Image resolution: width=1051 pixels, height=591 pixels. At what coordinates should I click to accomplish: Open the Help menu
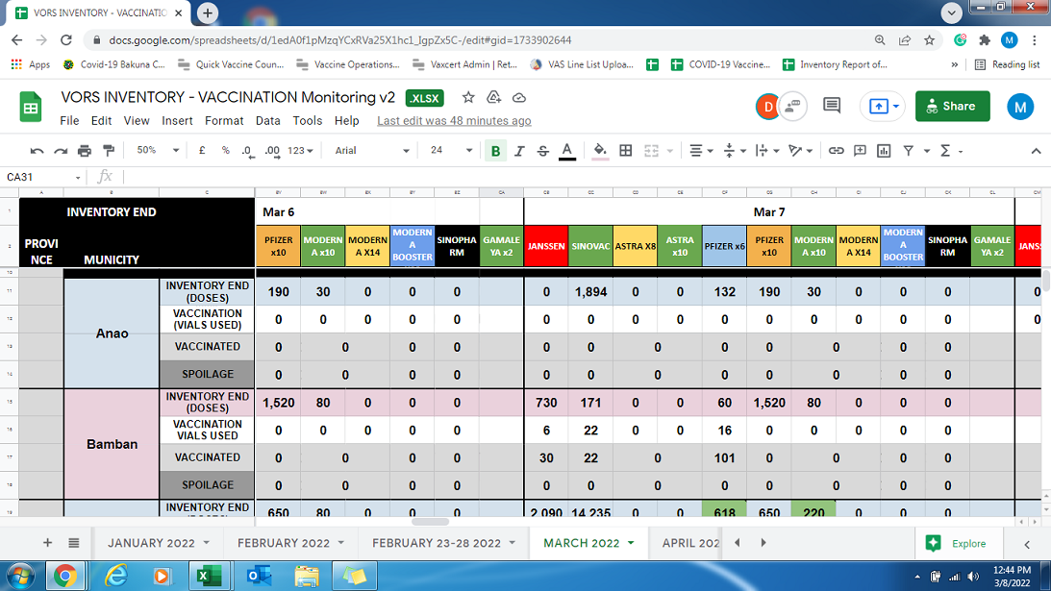pos(346,121)
